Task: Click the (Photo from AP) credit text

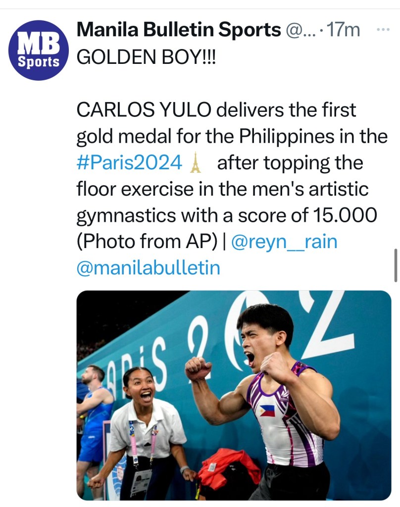Action: click(x=147, y=242)
